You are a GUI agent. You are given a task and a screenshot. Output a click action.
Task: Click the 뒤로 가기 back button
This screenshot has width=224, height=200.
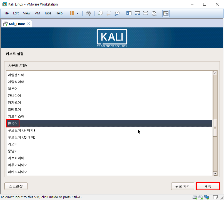tap(183, 186)
